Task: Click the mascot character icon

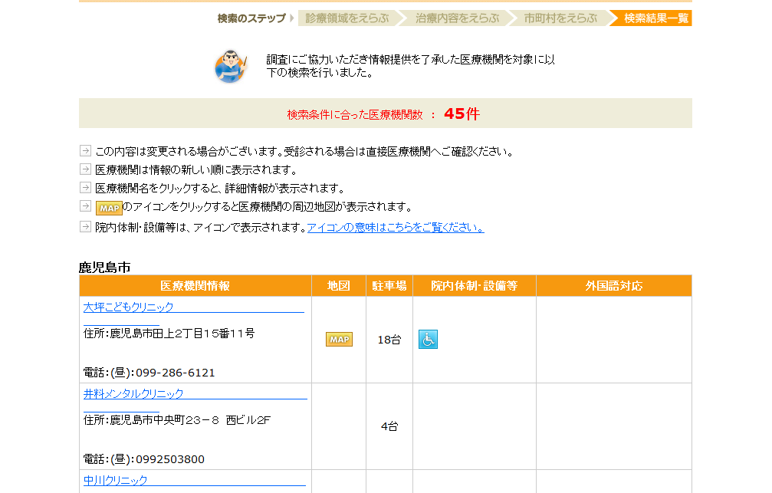Action: click(x=231, y=67)
